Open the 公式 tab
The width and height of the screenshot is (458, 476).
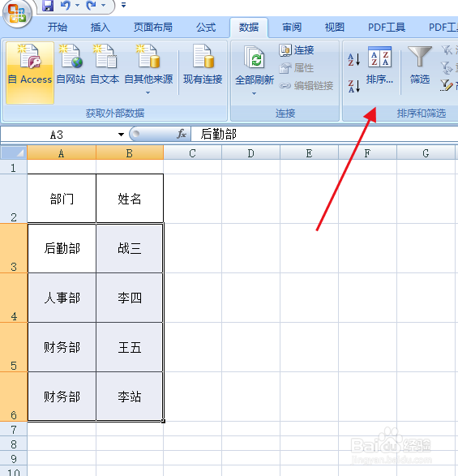click(206, 28)
